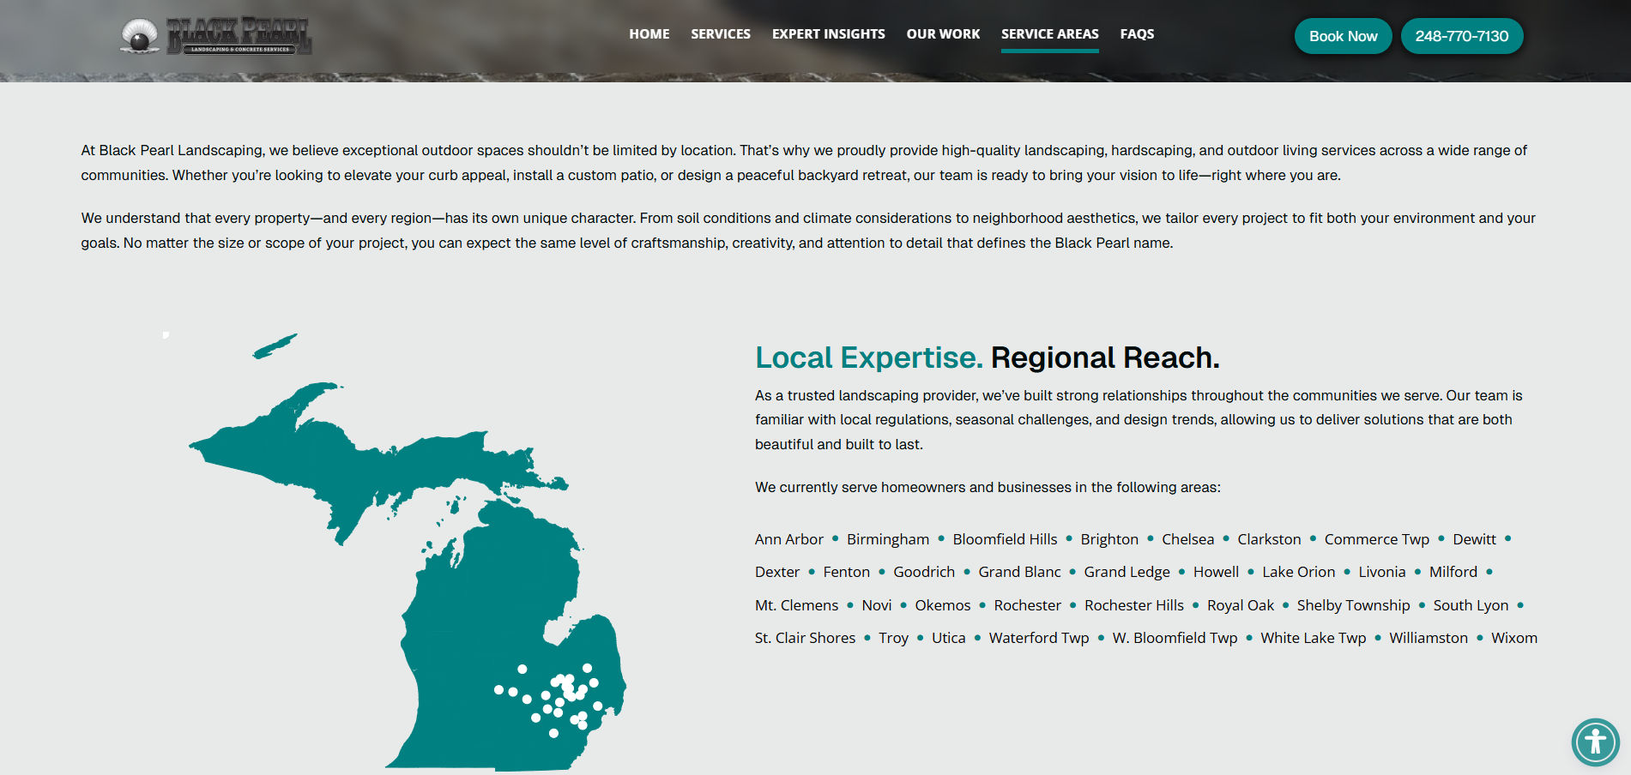Click the Black Pearl logo
This screenshot has height=775, width=1631.
[216, 36]
